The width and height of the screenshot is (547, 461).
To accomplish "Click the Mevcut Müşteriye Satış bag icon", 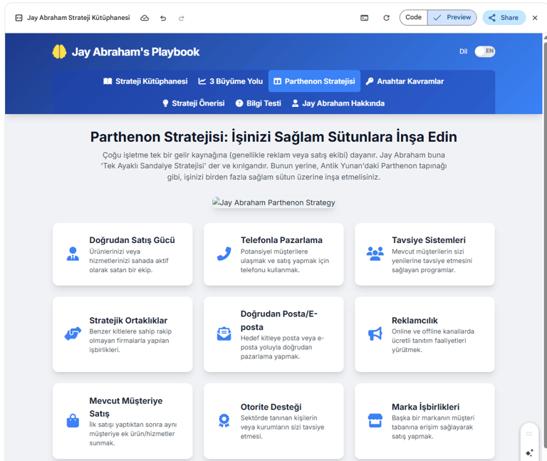I will (73, 420).
